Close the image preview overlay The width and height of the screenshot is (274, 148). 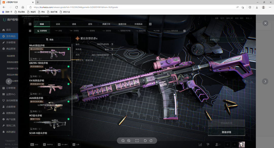pyautogui.click(x=265, y=23)
